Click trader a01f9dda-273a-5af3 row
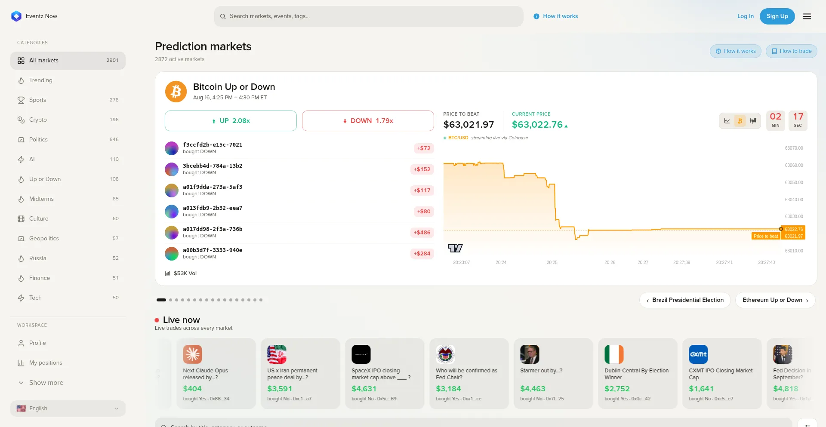This screenshot has width=826, height=427. [299, 190]
